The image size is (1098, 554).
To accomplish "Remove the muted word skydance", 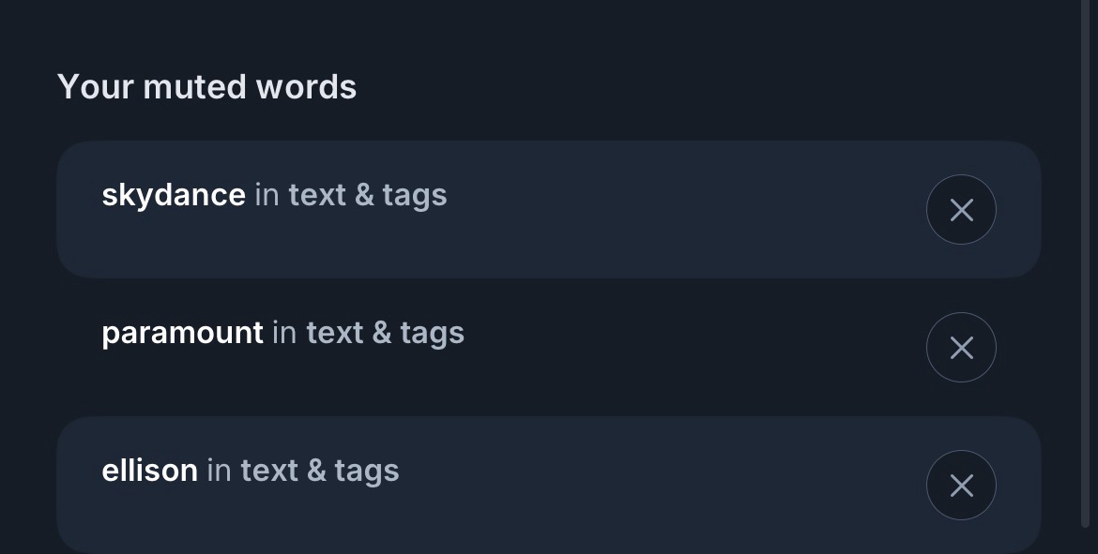I will (961, 210).
